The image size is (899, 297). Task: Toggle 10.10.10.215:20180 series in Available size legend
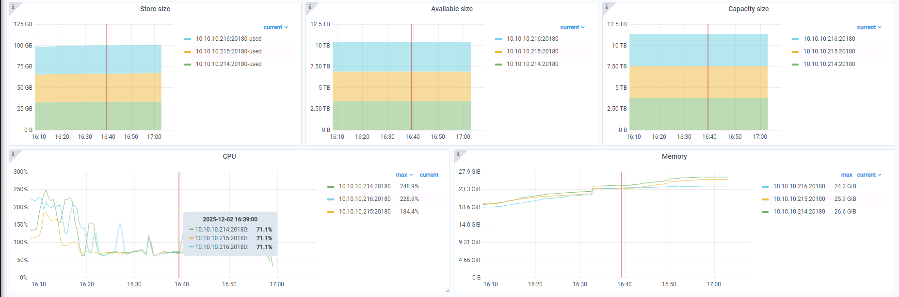click(x=532, y=51)
